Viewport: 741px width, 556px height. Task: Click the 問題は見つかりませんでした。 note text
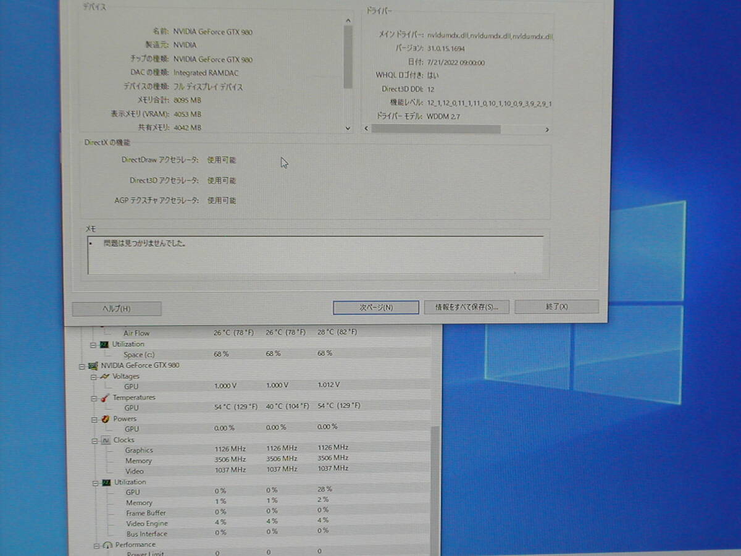144,243
